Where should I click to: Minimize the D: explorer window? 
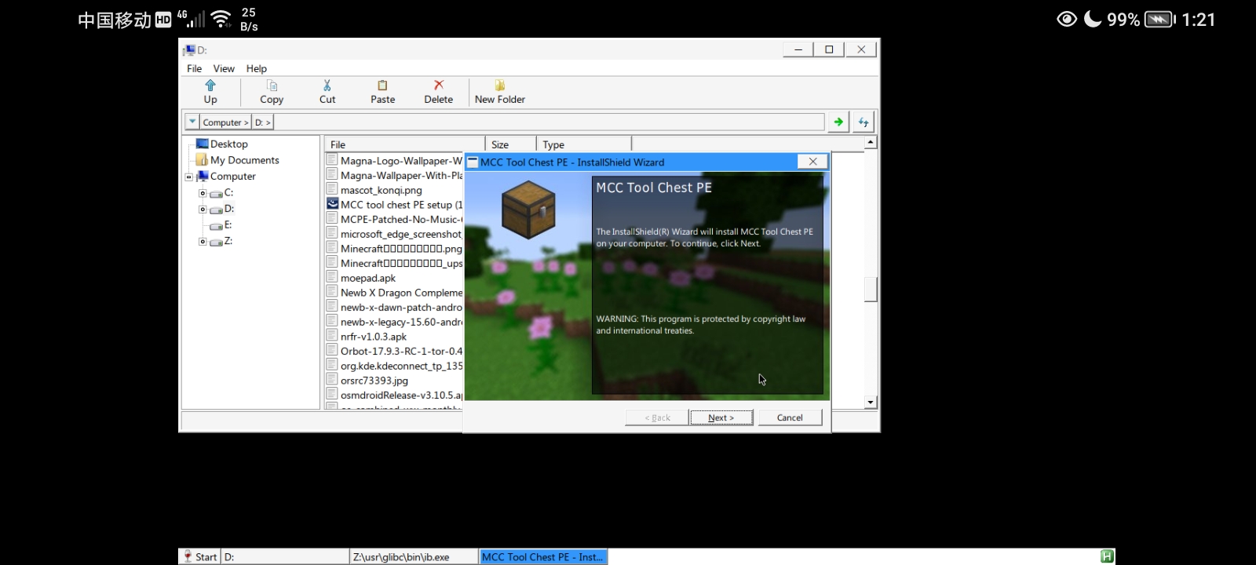(798, 49)
